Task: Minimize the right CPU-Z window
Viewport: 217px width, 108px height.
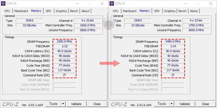Action: (x=186, y=3)
